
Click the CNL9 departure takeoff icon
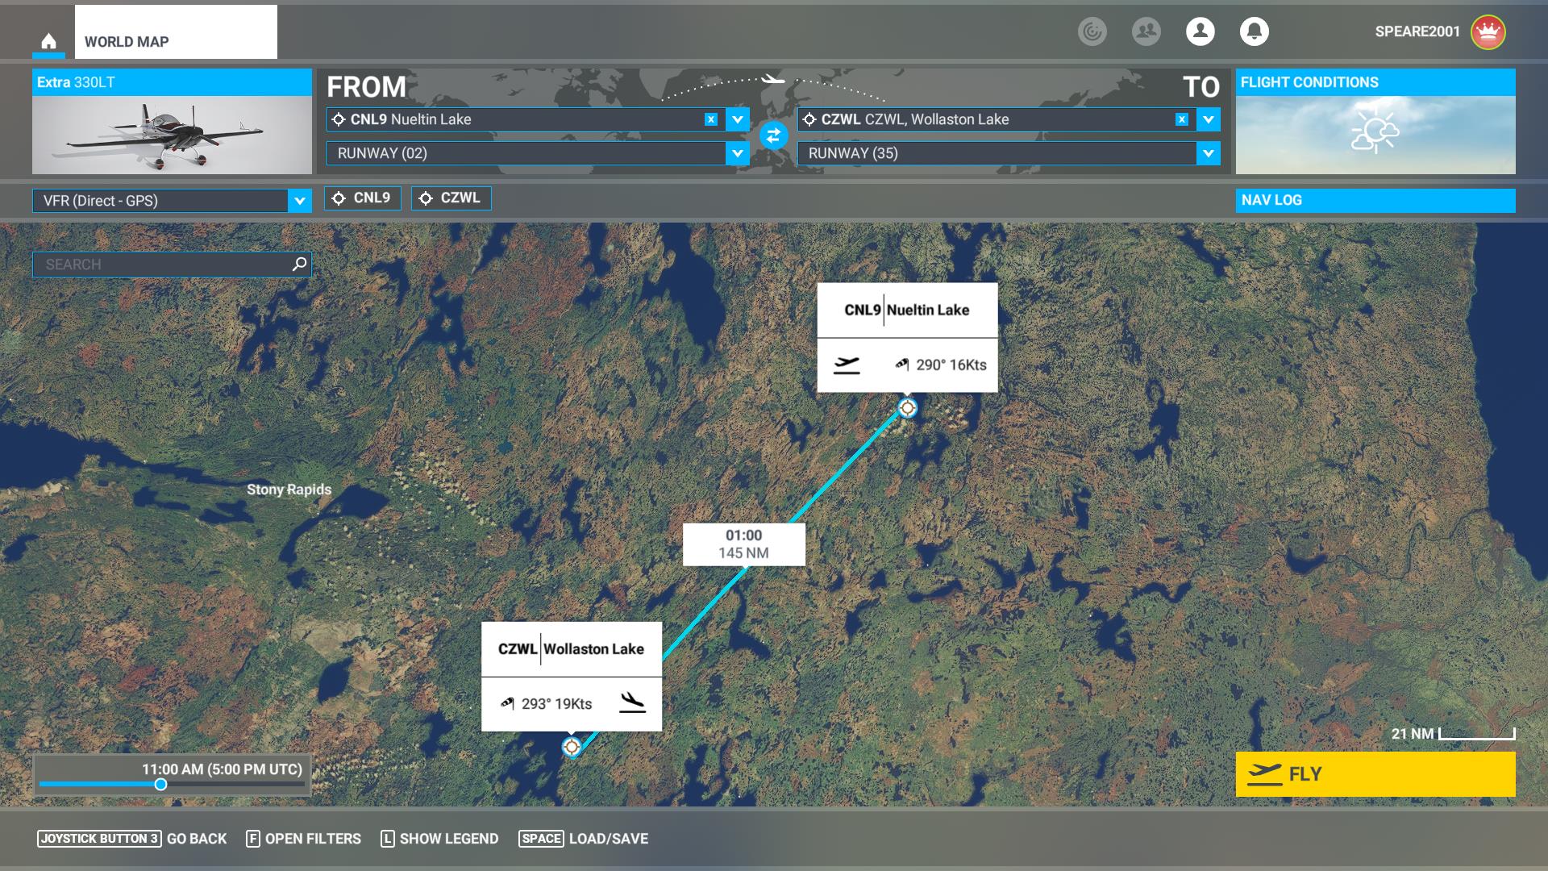pyautogui.click(x=847, y=365)
